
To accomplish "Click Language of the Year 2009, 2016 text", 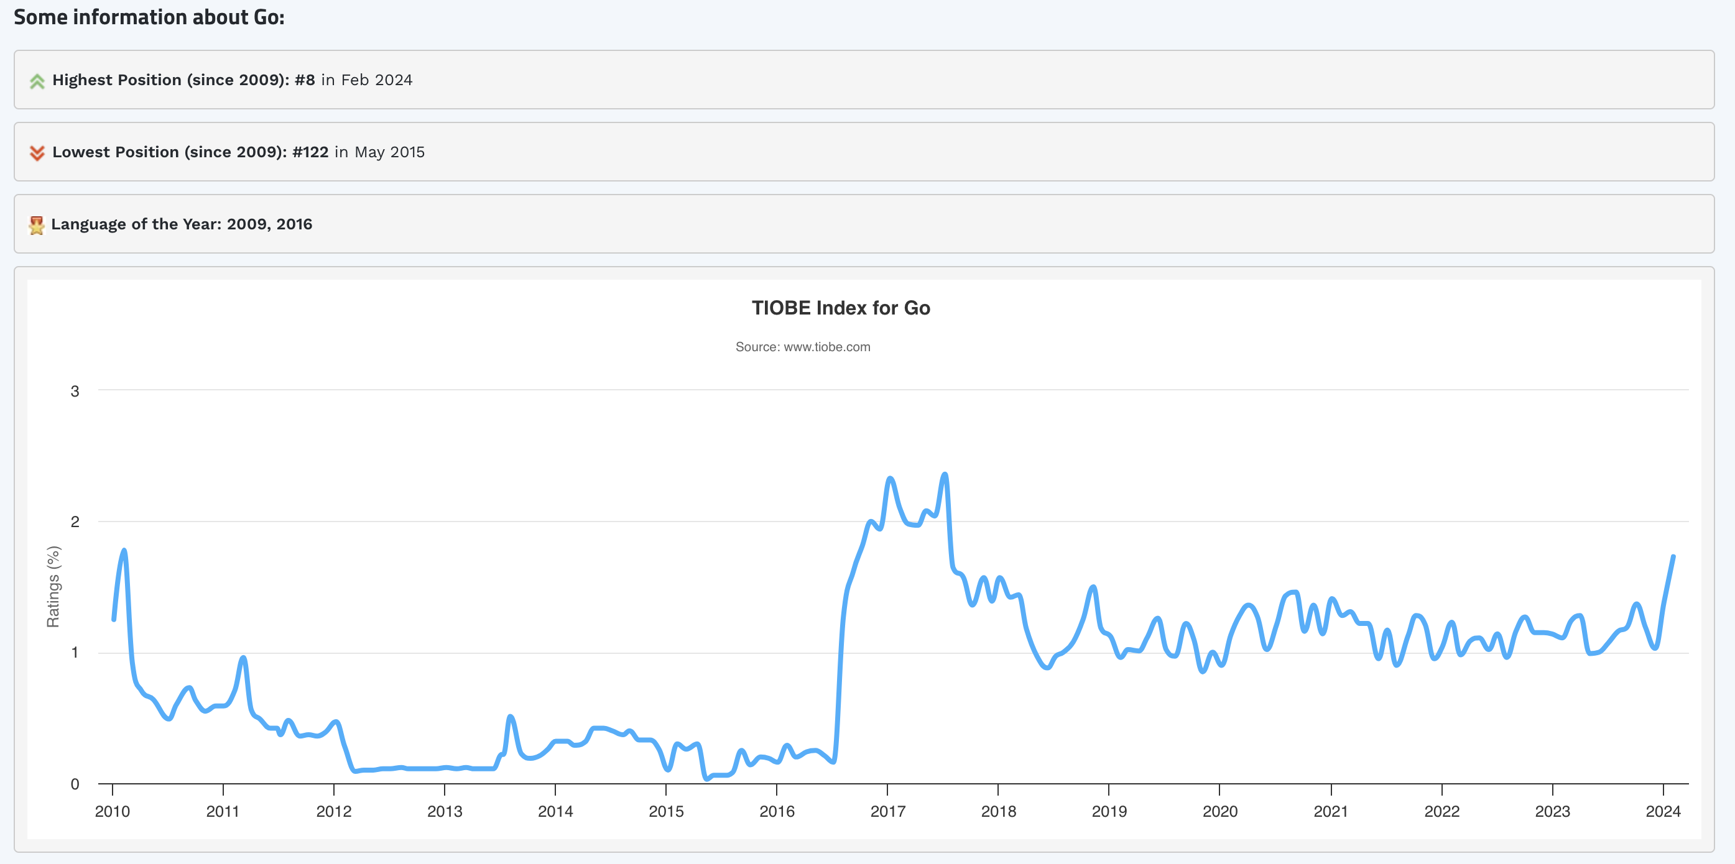I will 182,224.
